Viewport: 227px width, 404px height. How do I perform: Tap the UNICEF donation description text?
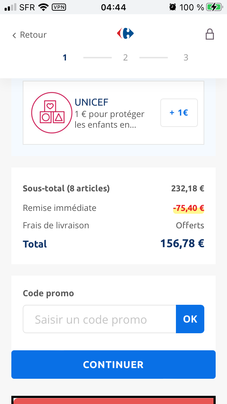[110, 119]
